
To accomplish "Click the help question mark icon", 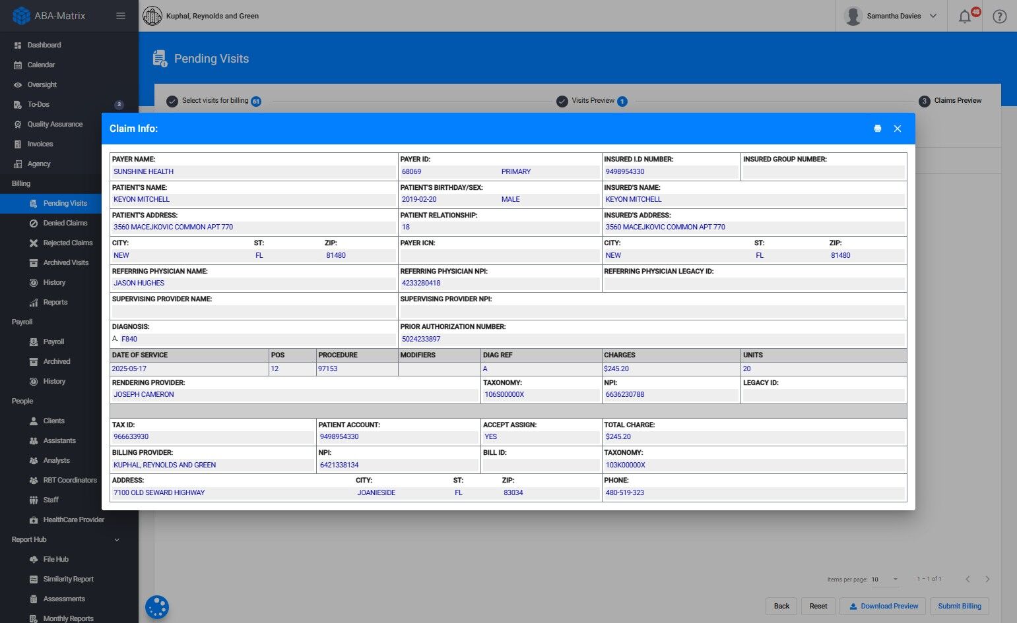I will point(999,16).
